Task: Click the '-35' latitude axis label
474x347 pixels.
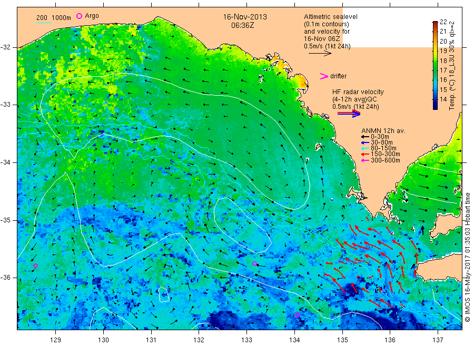Action: pos(5,220)
